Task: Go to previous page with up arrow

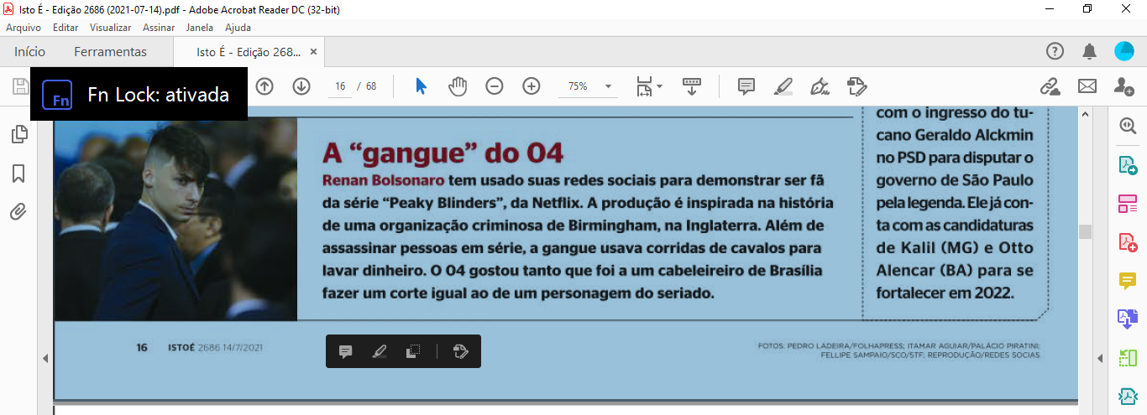Action: click(264, 86)
